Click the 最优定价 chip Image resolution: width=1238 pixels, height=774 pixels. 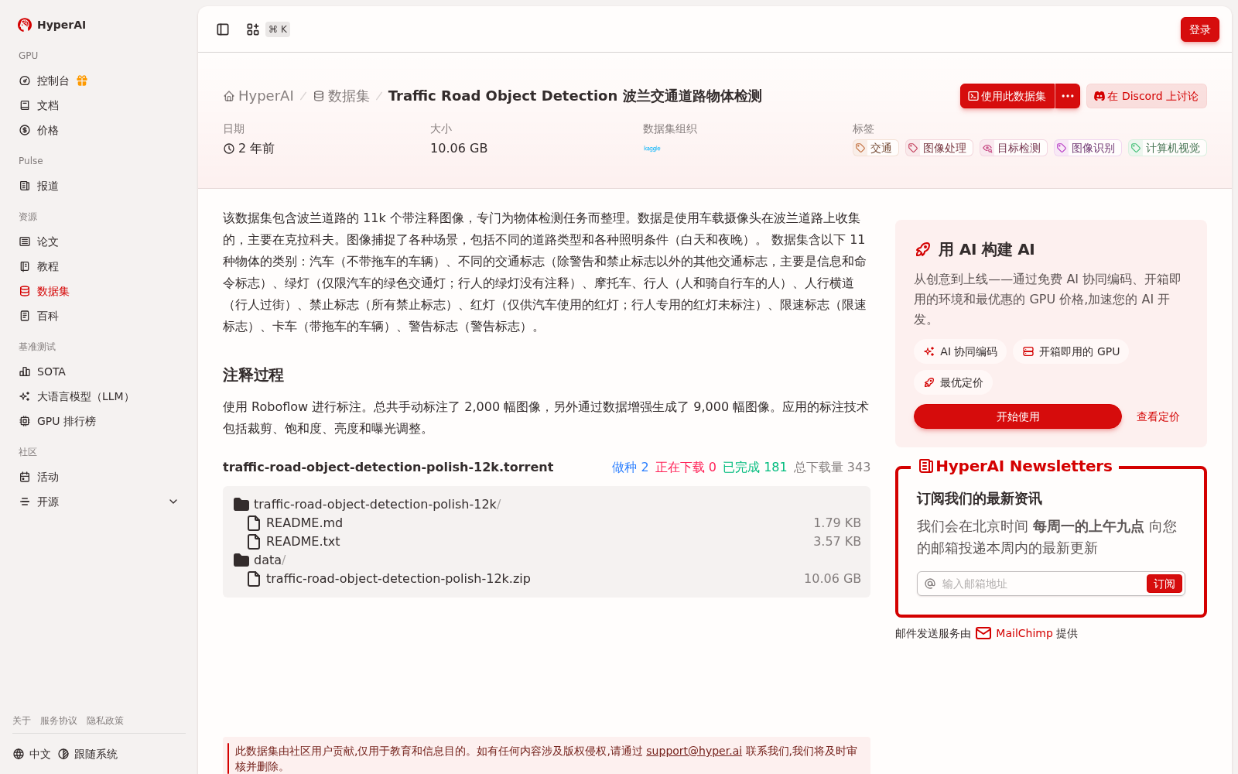tap(953, 382)
